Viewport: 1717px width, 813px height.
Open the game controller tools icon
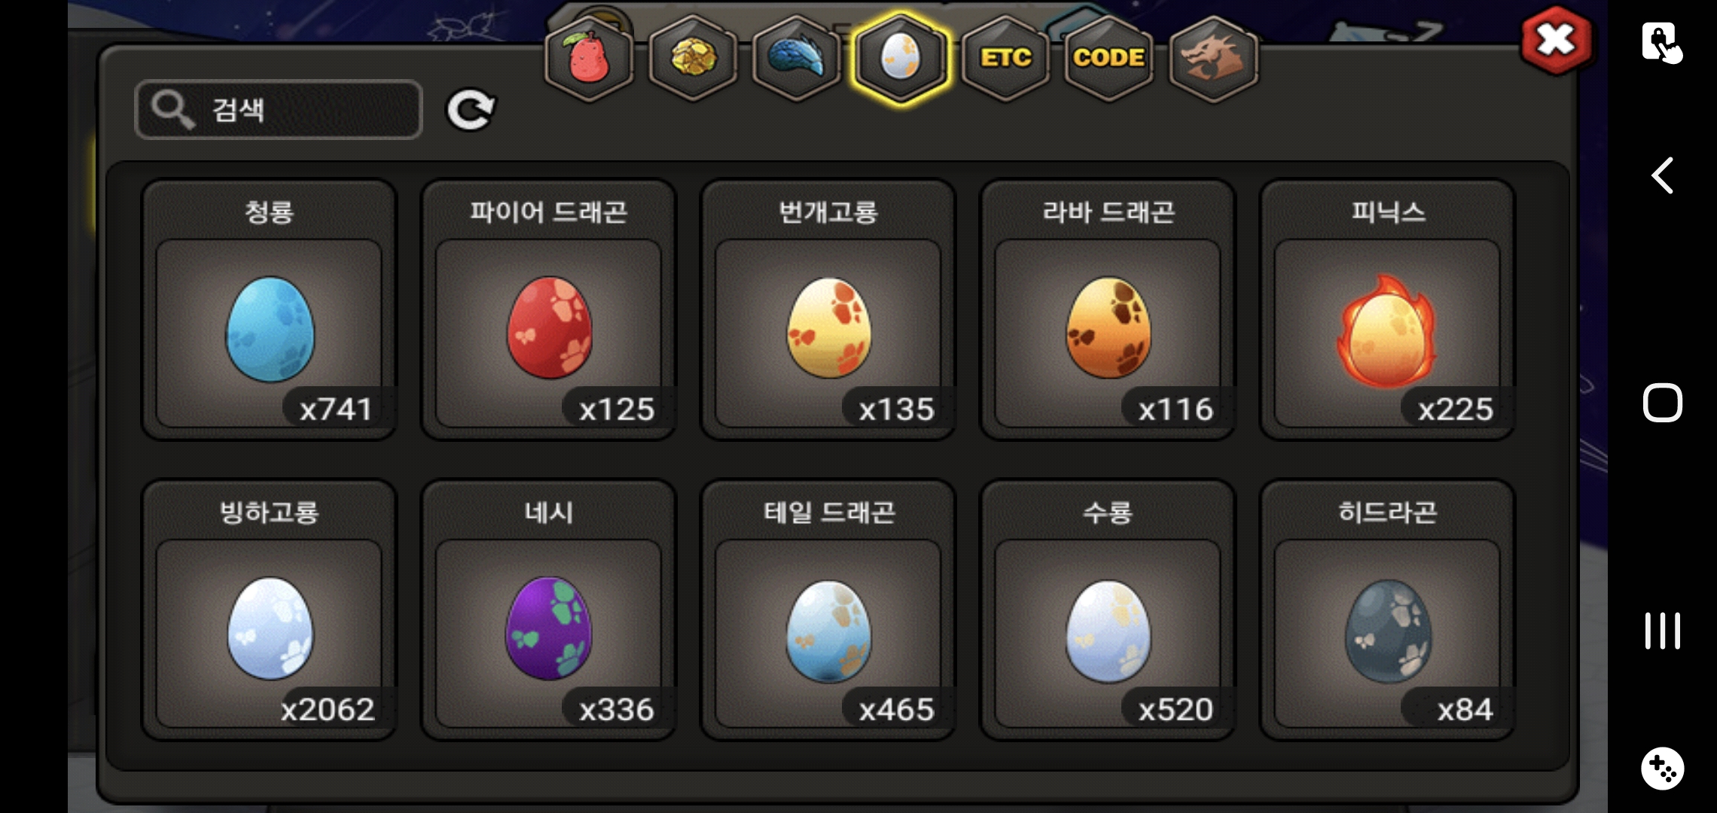pyautogui.click(x=1662, y=769)
